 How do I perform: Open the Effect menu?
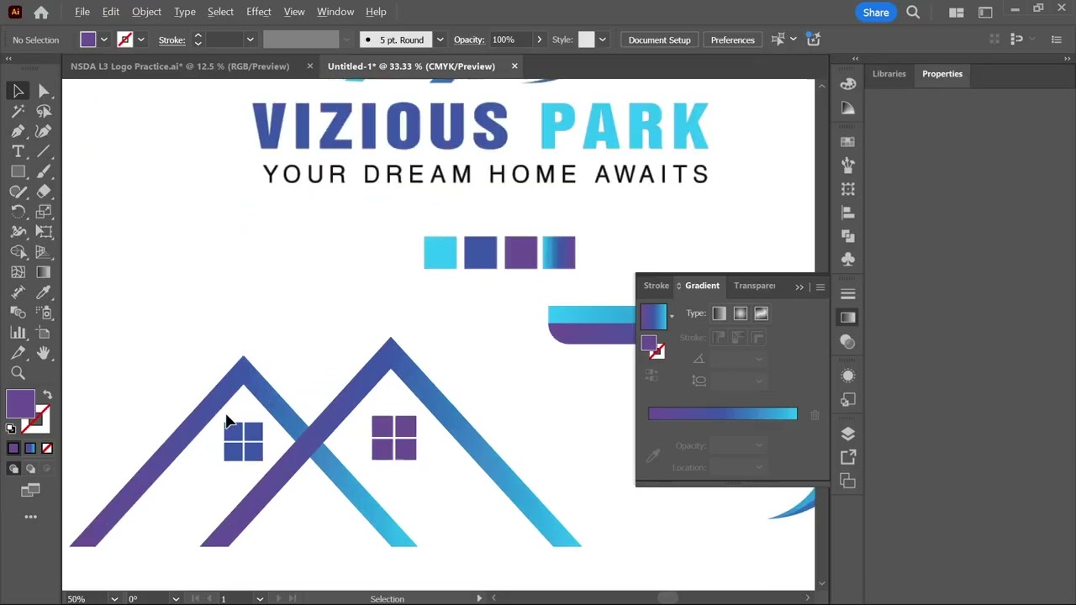[x=259, y=12]
